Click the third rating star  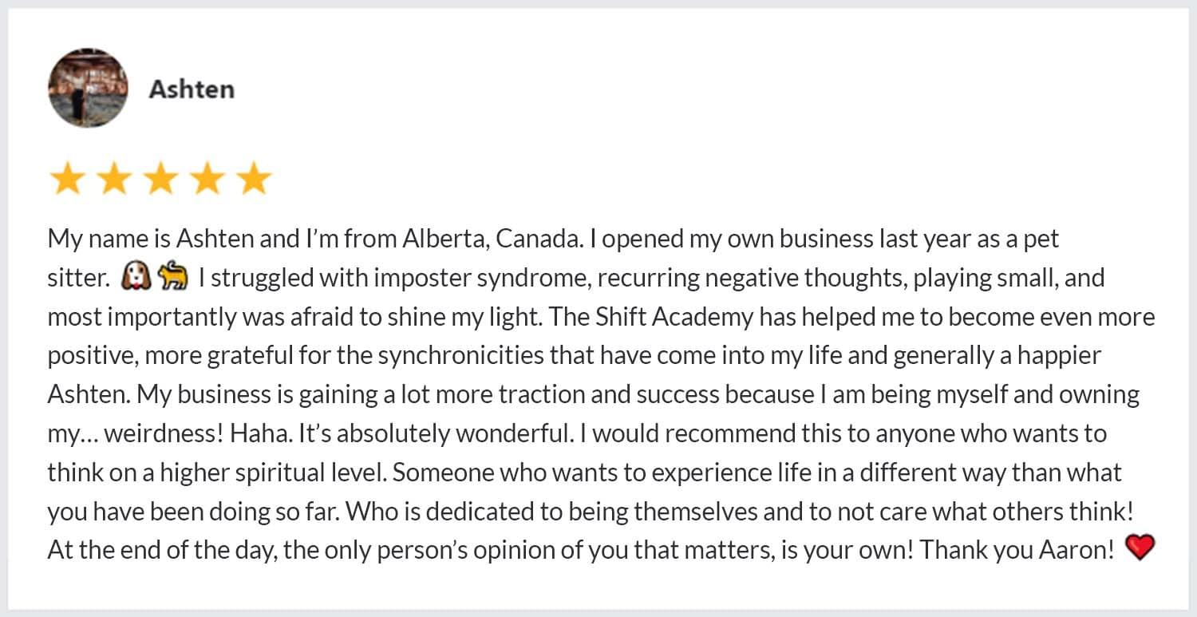pyautogui.click(x=160, y=180)
